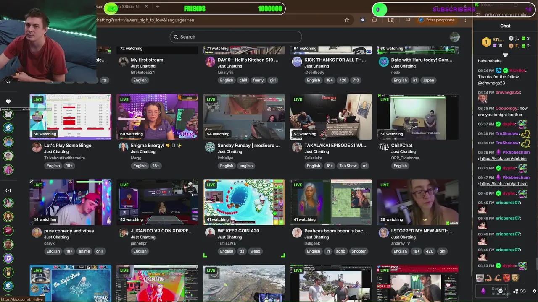Visit channel name Kalkalaka

coord(313,158)
